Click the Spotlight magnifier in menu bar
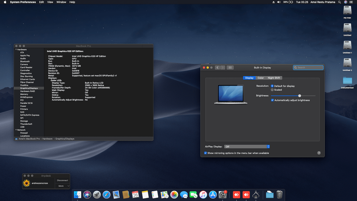The height and width of the screenshot is (201, 357). [339, 2]
